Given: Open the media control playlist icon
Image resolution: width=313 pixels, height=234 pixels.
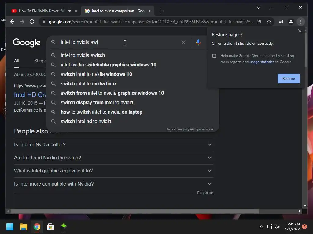Looking at the screenshot, I should point(281,22).
